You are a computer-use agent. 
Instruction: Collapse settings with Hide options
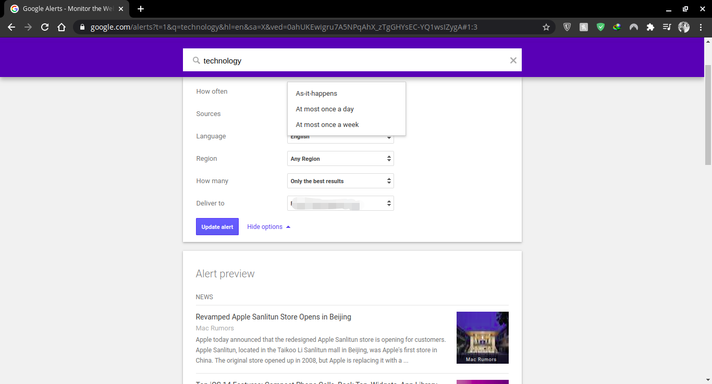(x=268, y=227)
